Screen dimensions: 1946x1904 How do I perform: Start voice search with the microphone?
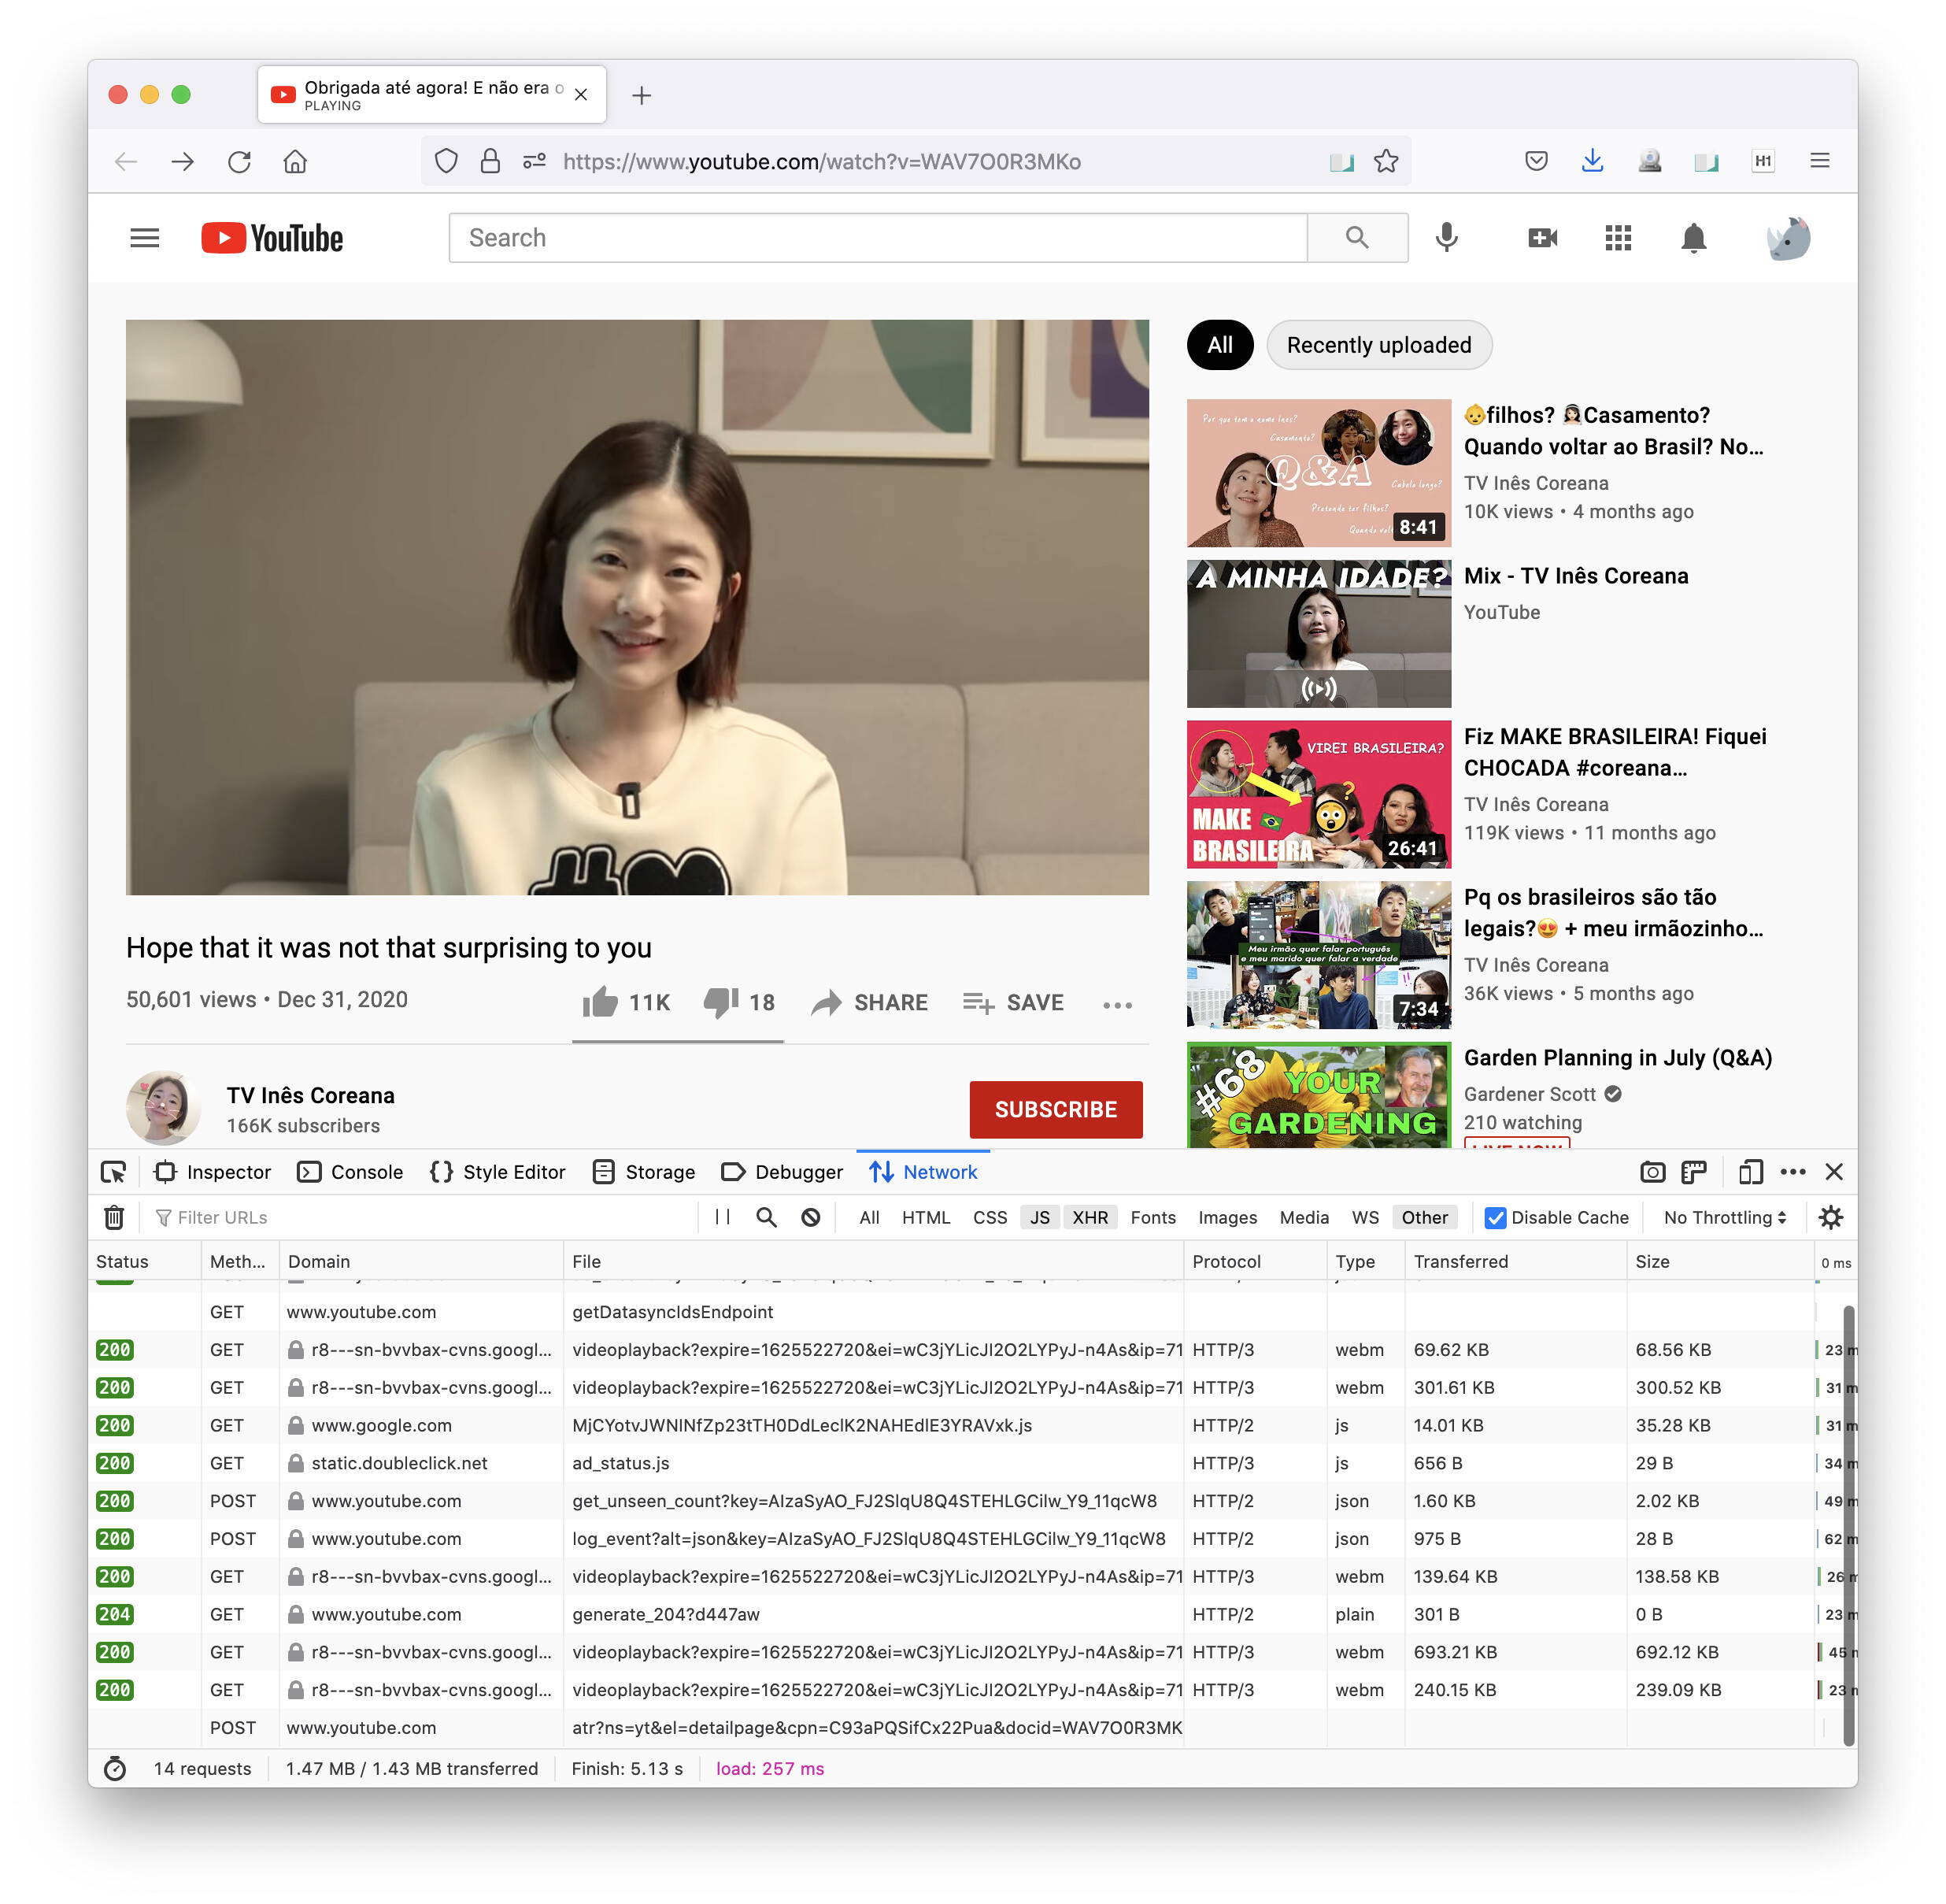[x=1446, y=238]
